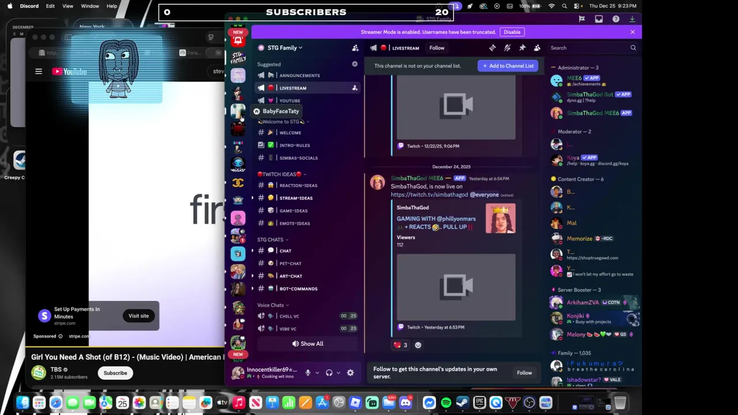This screenshot has height=415, width=738.
Task: Click Visit site on Stripe ad
Action: click(138, 316)
